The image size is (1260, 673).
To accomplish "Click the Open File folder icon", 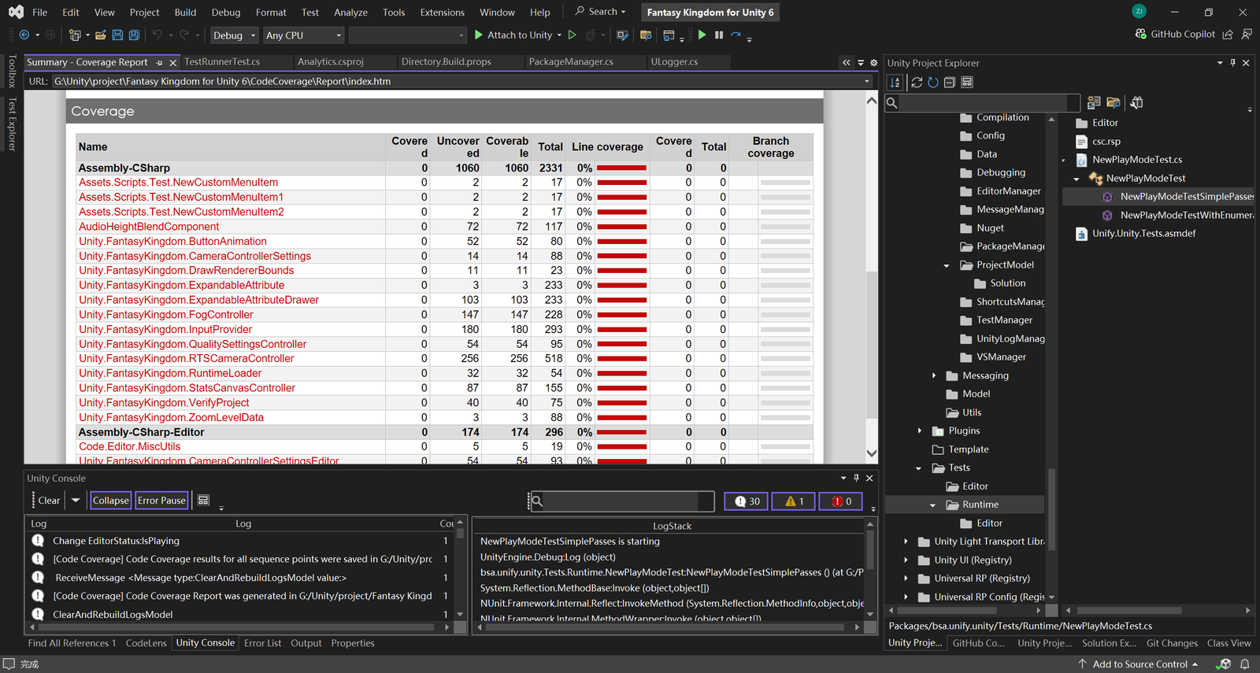I will pos(100,35).
